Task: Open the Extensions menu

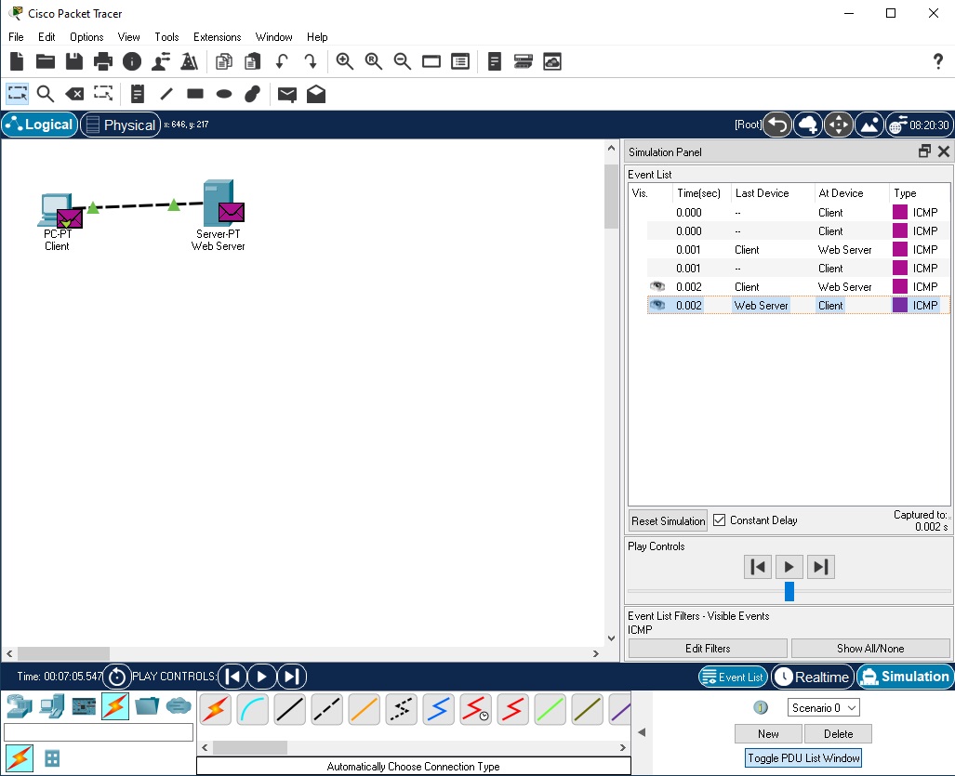Action: [x=217, y=37]
